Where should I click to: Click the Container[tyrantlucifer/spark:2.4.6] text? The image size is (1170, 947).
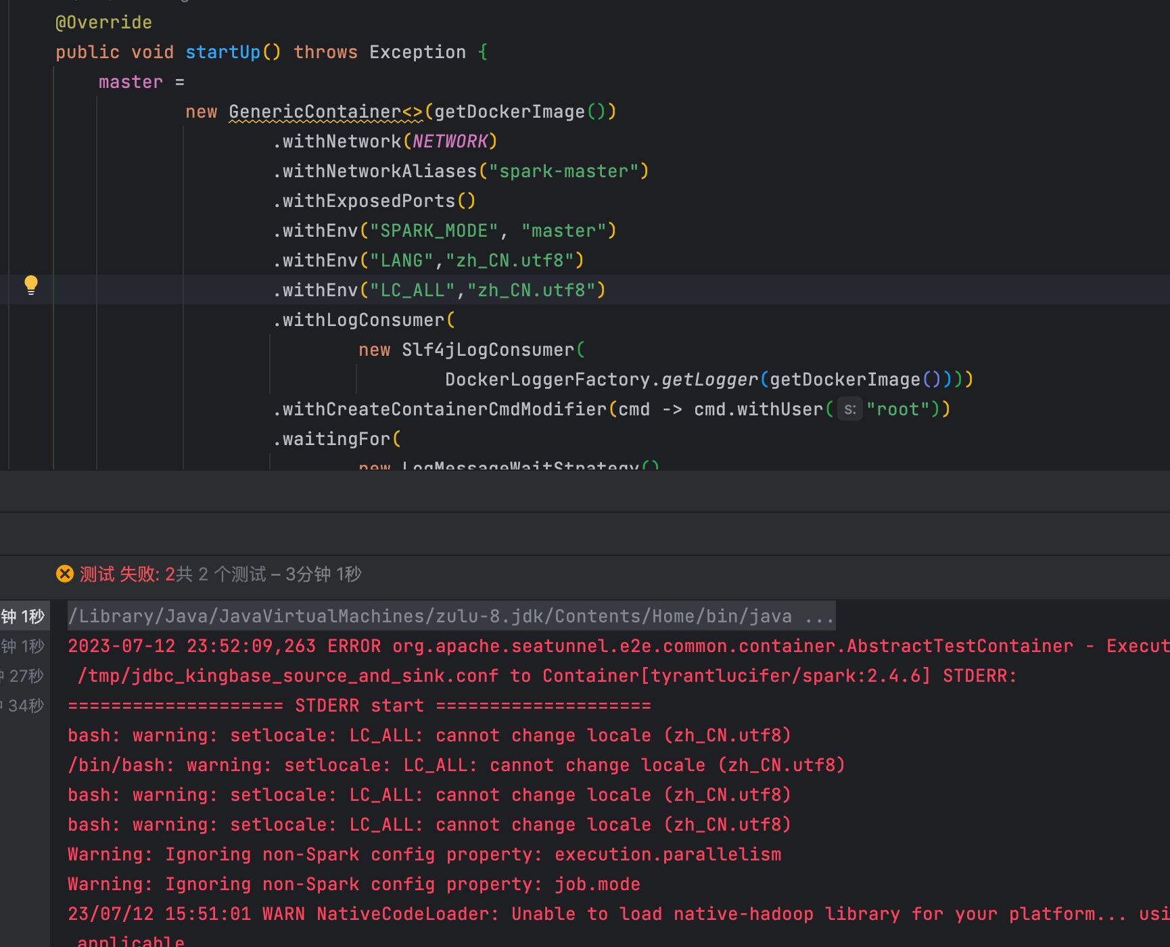tap(737, 676)
